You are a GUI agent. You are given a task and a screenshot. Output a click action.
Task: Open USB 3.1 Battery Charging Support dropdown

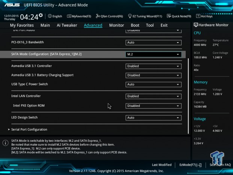click(x=153, y=75)
